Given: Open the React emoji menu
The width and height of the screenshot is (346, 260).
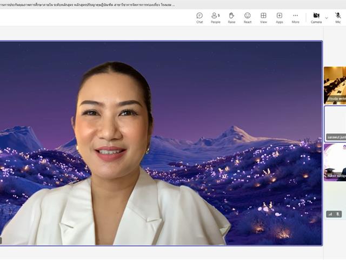Looking at the screenshot, I should (248, 18).
